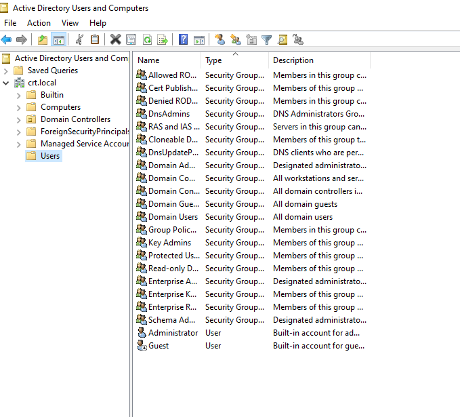The height and width of the screenshot is (417, 460).
Task: Select Allowed RODC group row
Action: pos(252,75)
